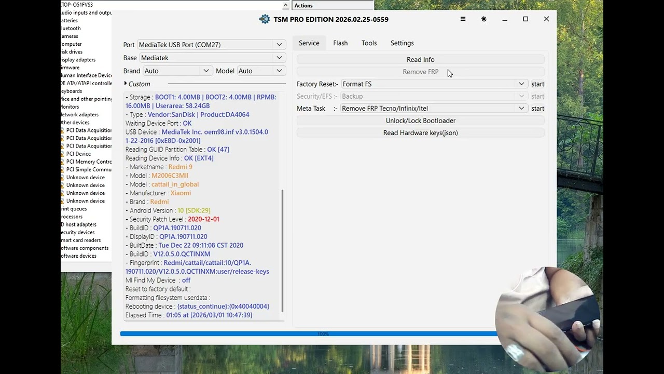The width and height of the screenshot is (664, 374).
Task: Click the USB Device MediaTek Inc. line
Action: pos(197,136)
